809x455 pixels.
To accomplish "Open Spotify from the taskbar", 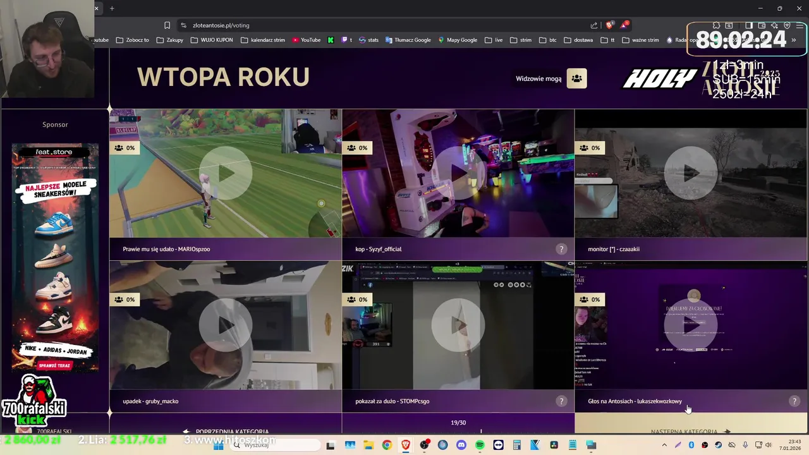I will tap(480, 446).
